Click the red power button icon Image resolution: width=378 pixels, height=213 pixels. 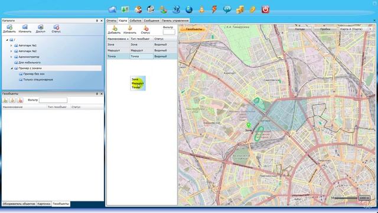coord(265,9)
